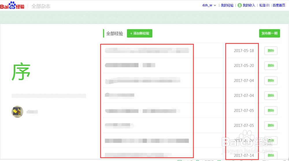Open the blurred article title dated 2017-05-18
This screenshot has width=289, height=161.
pyautogui.click(x=147, y=50)
